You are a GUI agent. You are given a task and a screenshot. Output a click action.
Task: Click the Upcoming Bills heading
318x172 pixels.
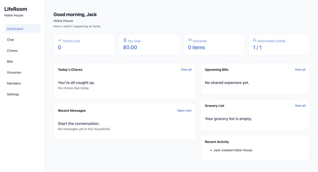(x=217, y=70)
